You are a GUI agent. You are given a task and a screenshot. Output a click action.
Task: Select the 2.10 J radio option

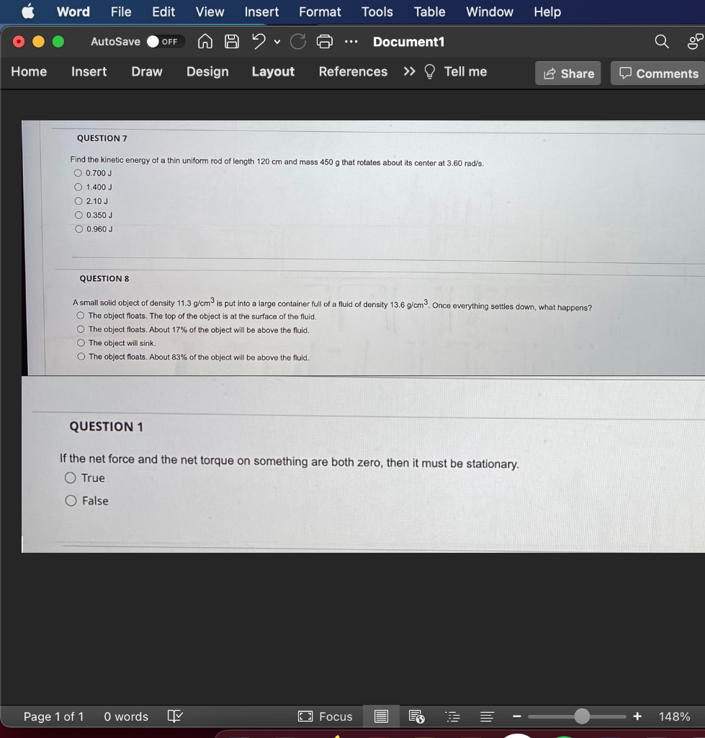78,201
